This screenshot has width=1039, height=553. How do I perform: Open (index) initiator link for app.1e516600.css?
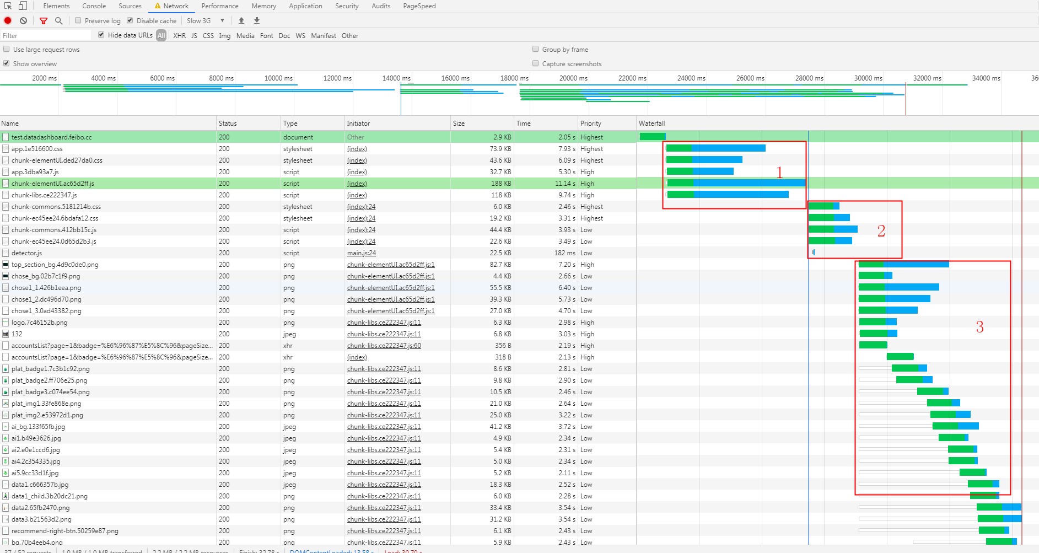click(x=357, y=149)
